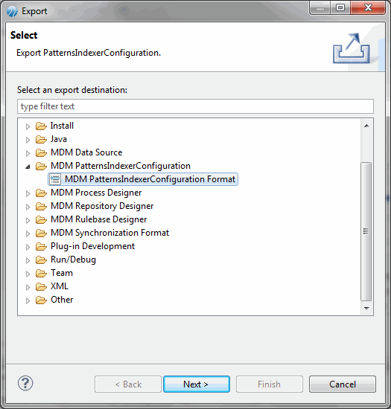The height and width of the screenshot is (409, 391).
Task: Collapse the MDM PatternsIndexerConfiguration tree node
Action: coord(28,167)
